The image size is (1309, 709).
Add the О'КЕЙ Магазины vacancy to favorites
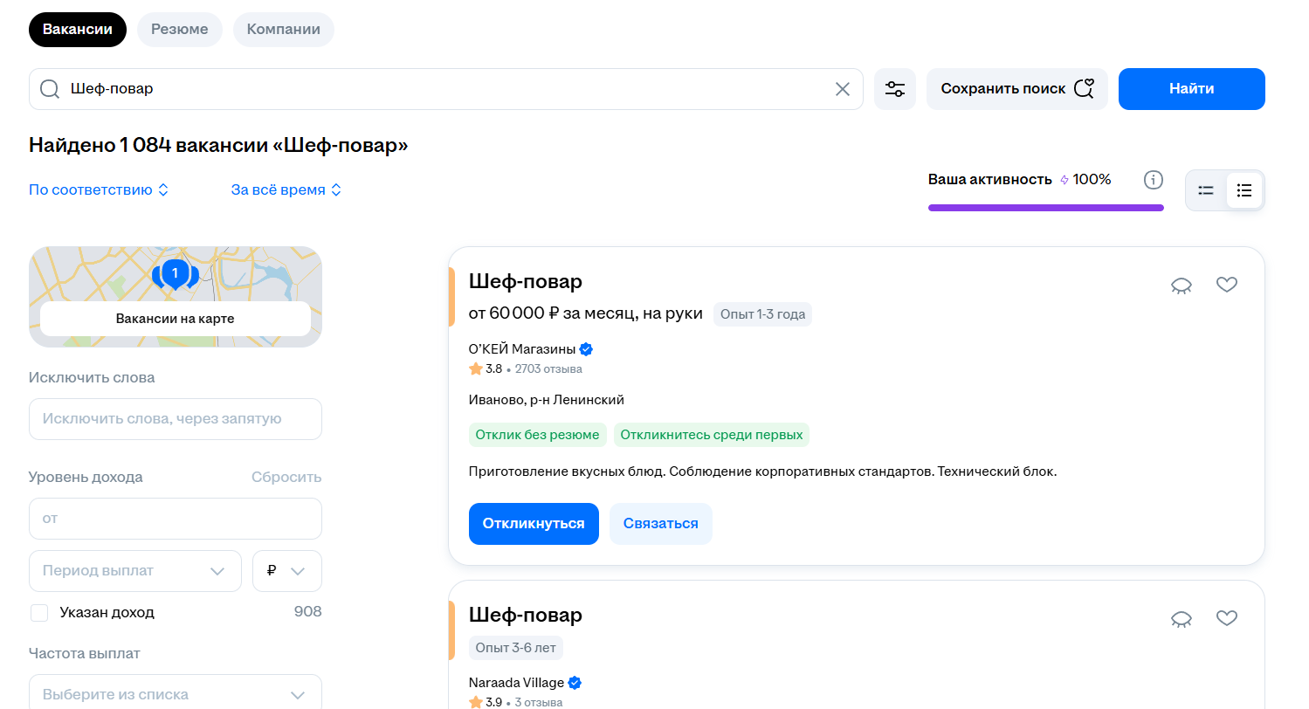click(1227, 285)
